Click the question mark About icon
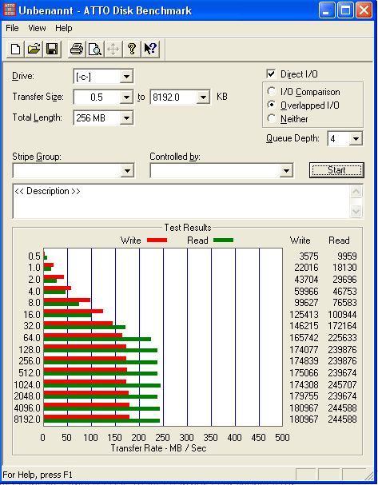378x485 pixels. click(132, 49)
